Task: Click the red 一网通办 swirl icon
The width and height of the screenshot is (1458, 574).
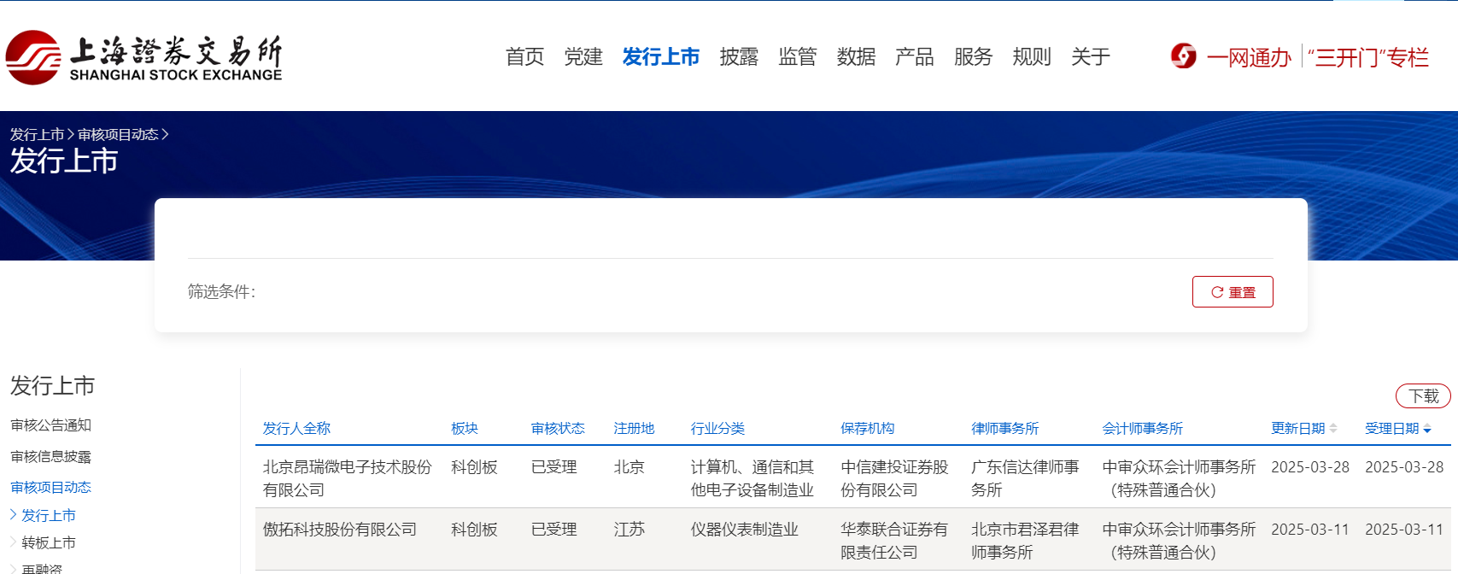Action: pyautogui.click(x=1183, y=56)
